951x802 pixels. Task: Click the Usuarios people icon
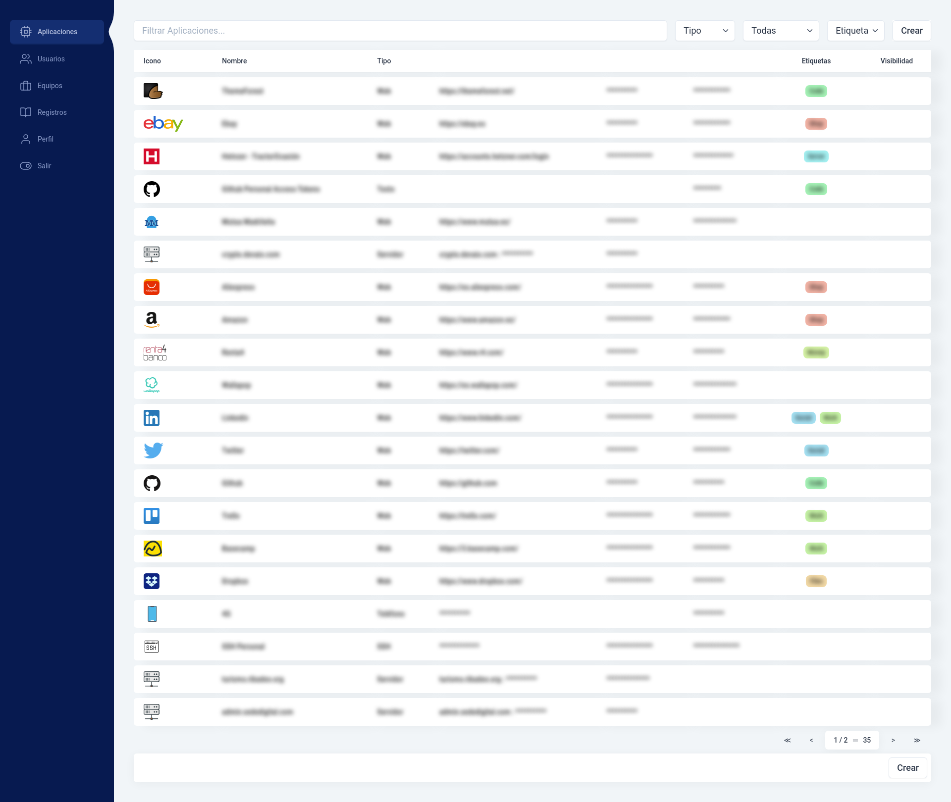26,59
